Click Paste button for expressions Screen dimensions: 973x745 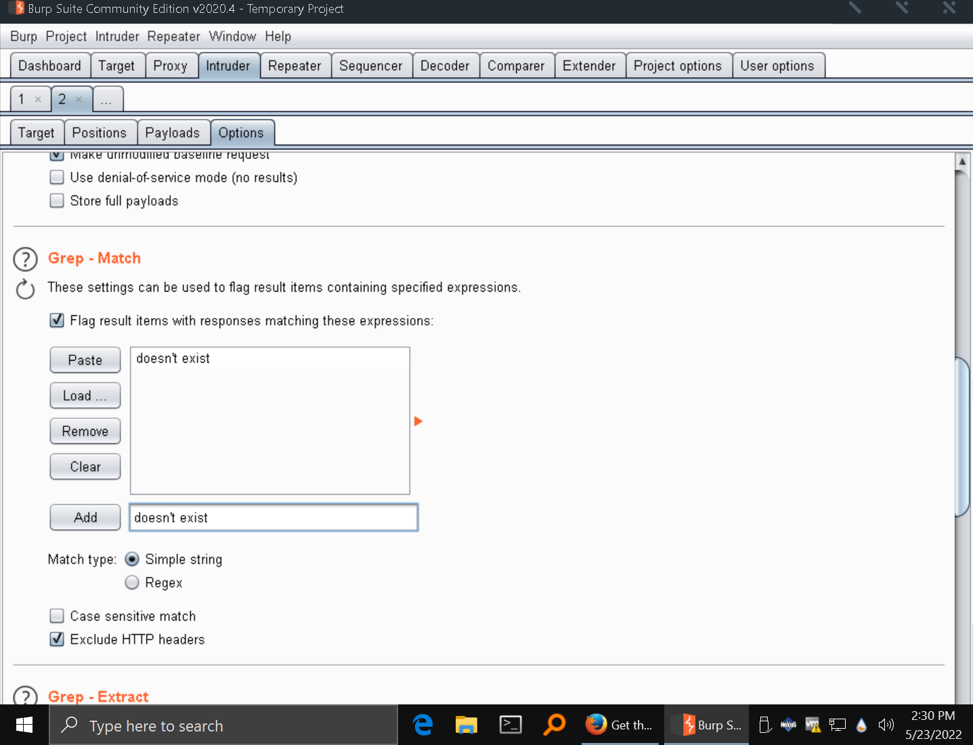pos(85,360)
